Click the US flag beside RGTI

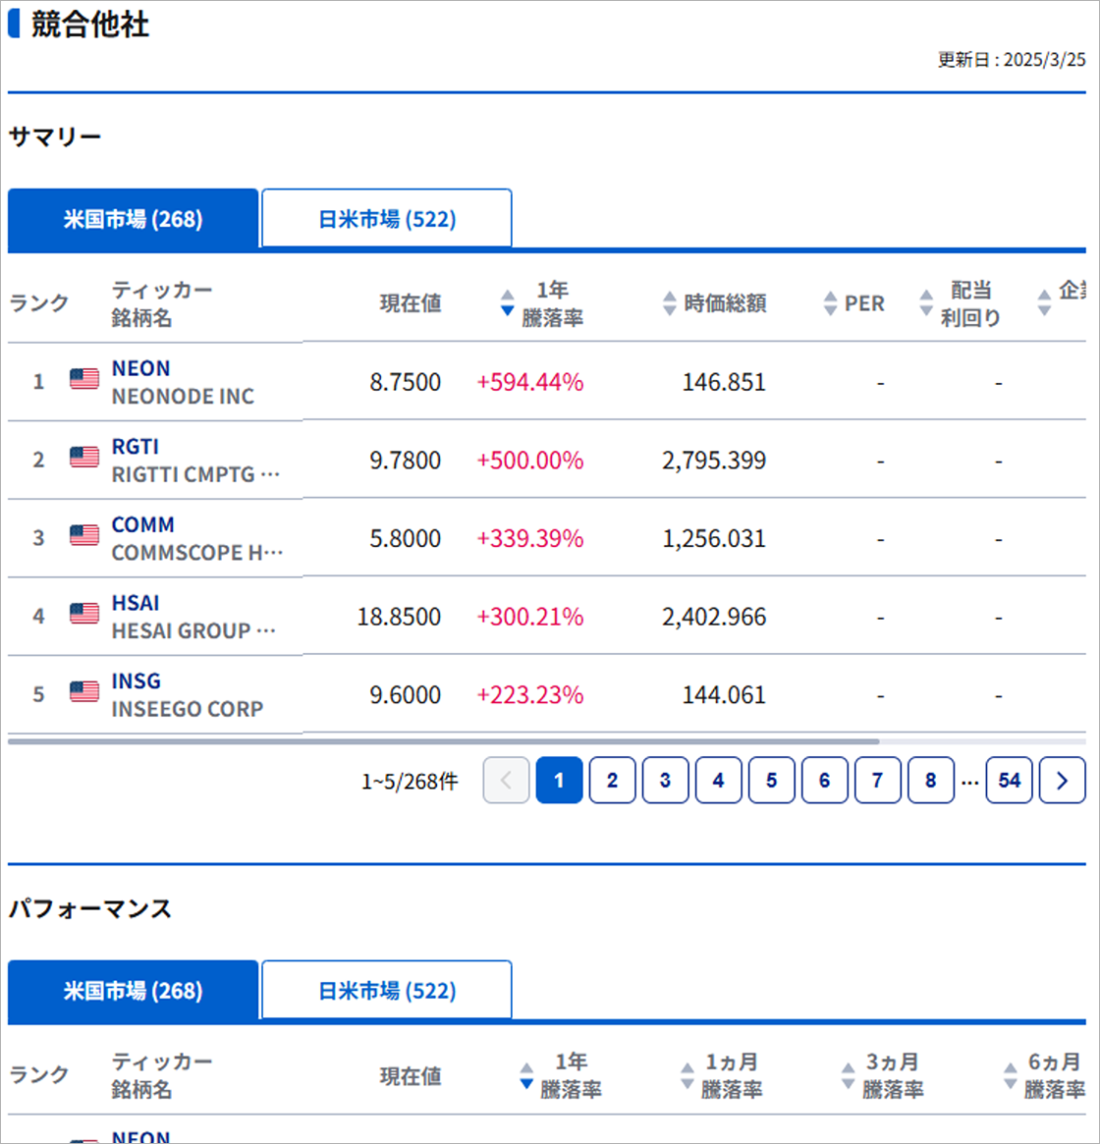[x=84, y=457]
